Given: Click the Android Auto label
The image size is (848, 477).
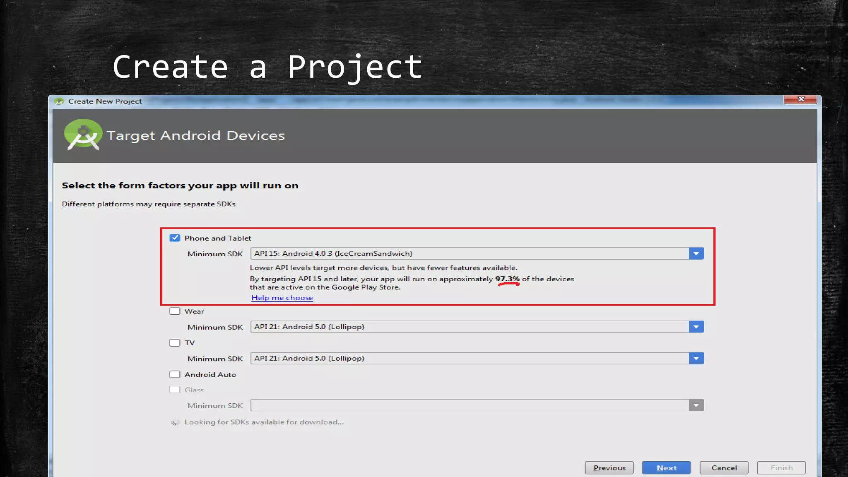Looking at the screenshot, I should pos(210,374).
